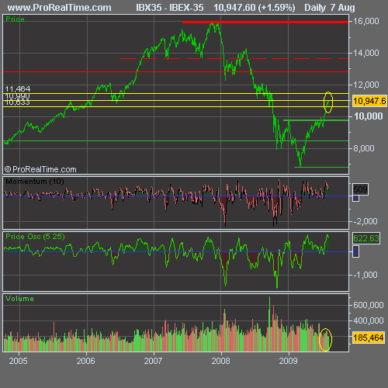Image resolution: width=388 pixels, height=388 pixels.
Task: Select the yellow ellipse on the volume bars
Action: coord(325,340)
